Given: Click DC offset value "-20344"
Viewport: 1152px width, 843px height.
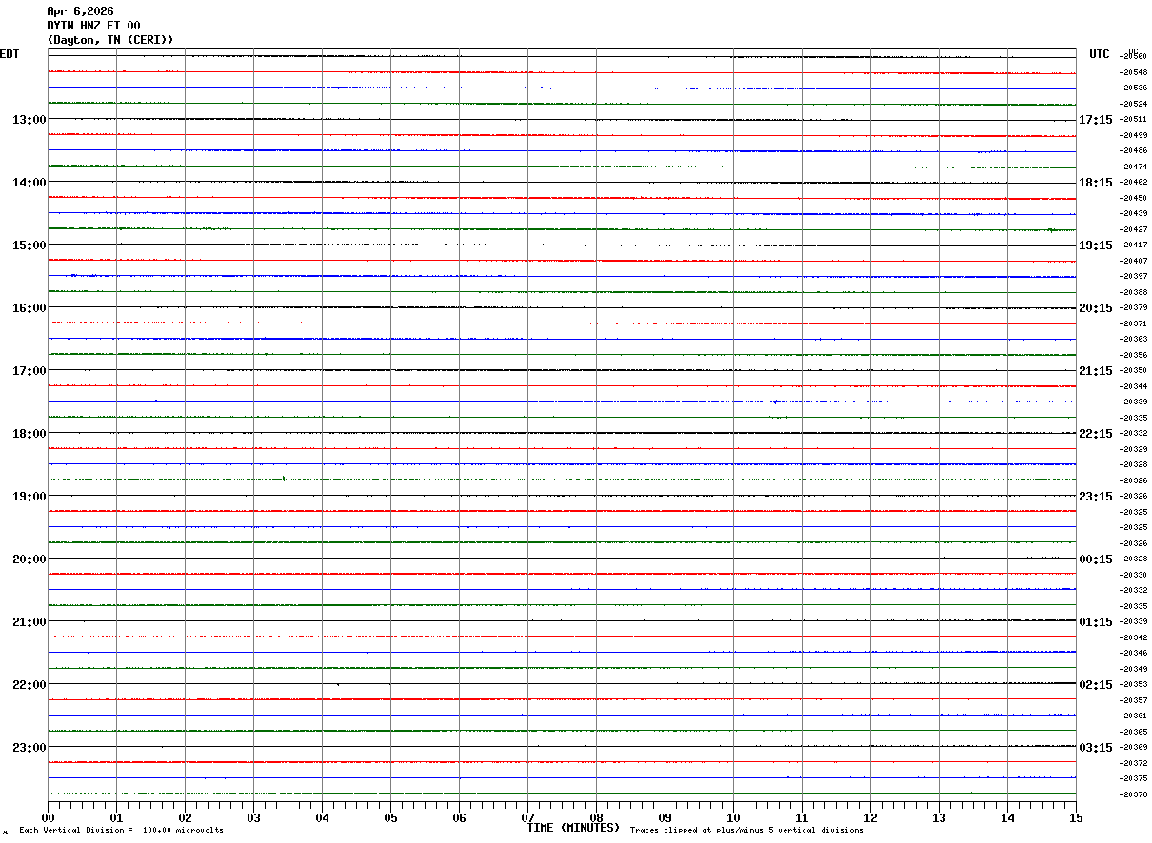Looking at the screenshot, I should pos(1133,386).
